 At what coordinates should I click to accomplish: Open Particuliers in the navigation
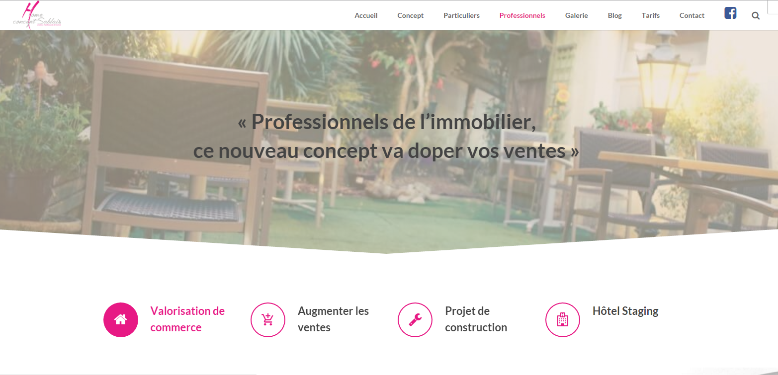point(461,15)
